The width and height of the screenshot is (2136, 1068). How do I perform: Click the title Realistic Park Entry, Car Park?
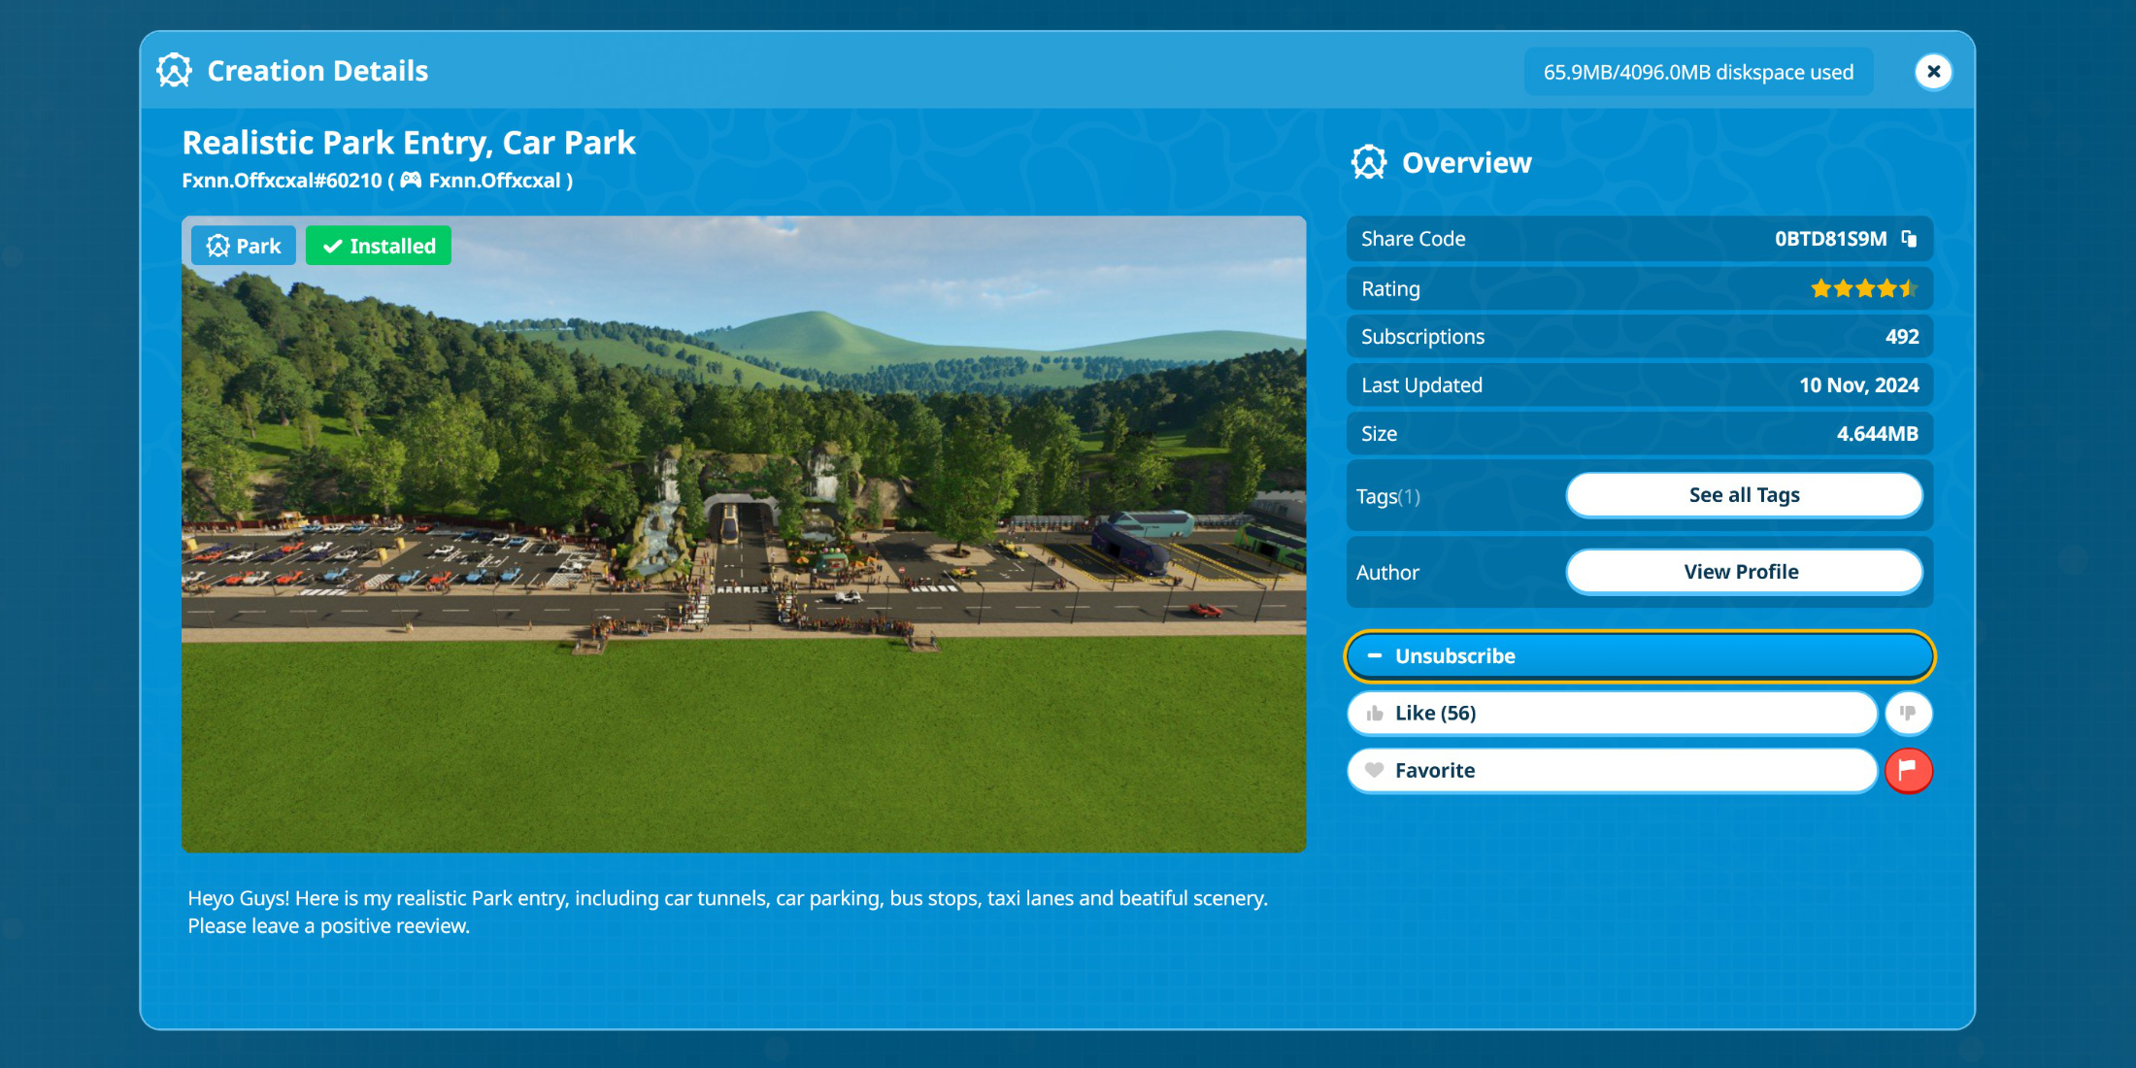click(409, 143)
